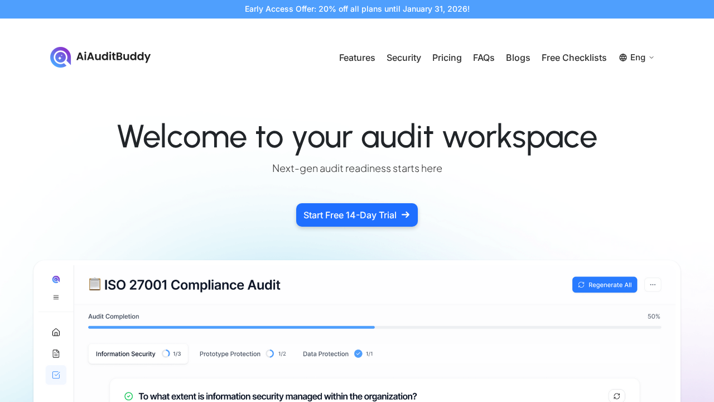Select the Information Security tab
This screenshot has height=402, width=714.
pyautogui.click(x=126, y=353)
